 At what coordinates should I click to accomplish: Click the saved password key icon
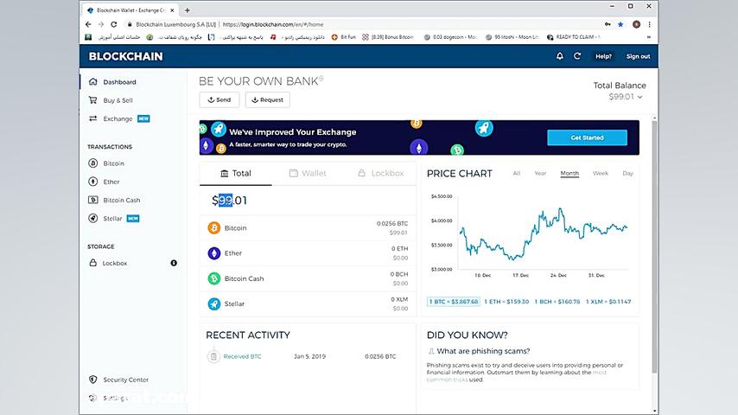coord(608,24)
